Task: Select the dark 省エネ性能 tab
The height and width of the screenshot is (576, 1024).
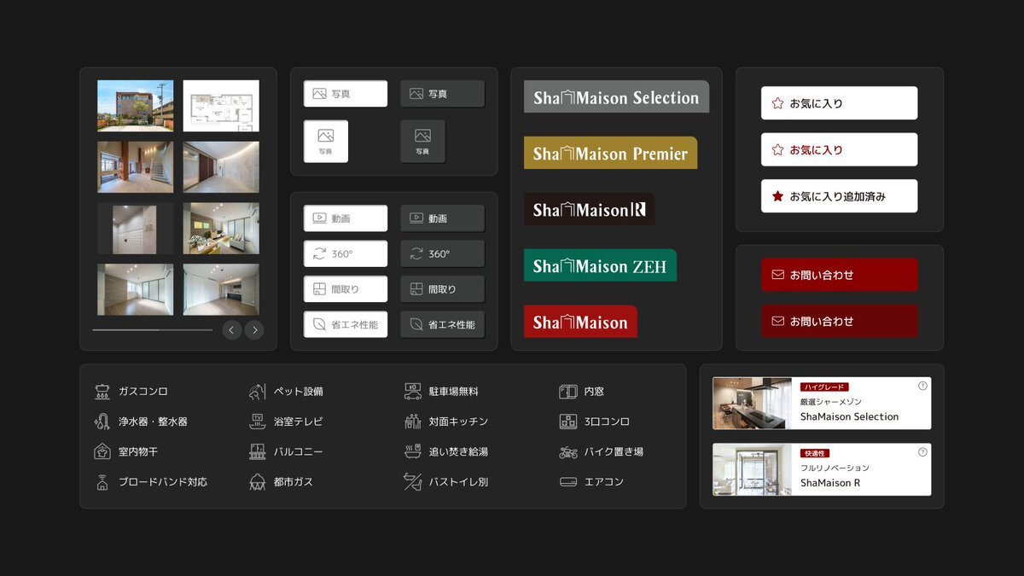Action: coord(442,324)
